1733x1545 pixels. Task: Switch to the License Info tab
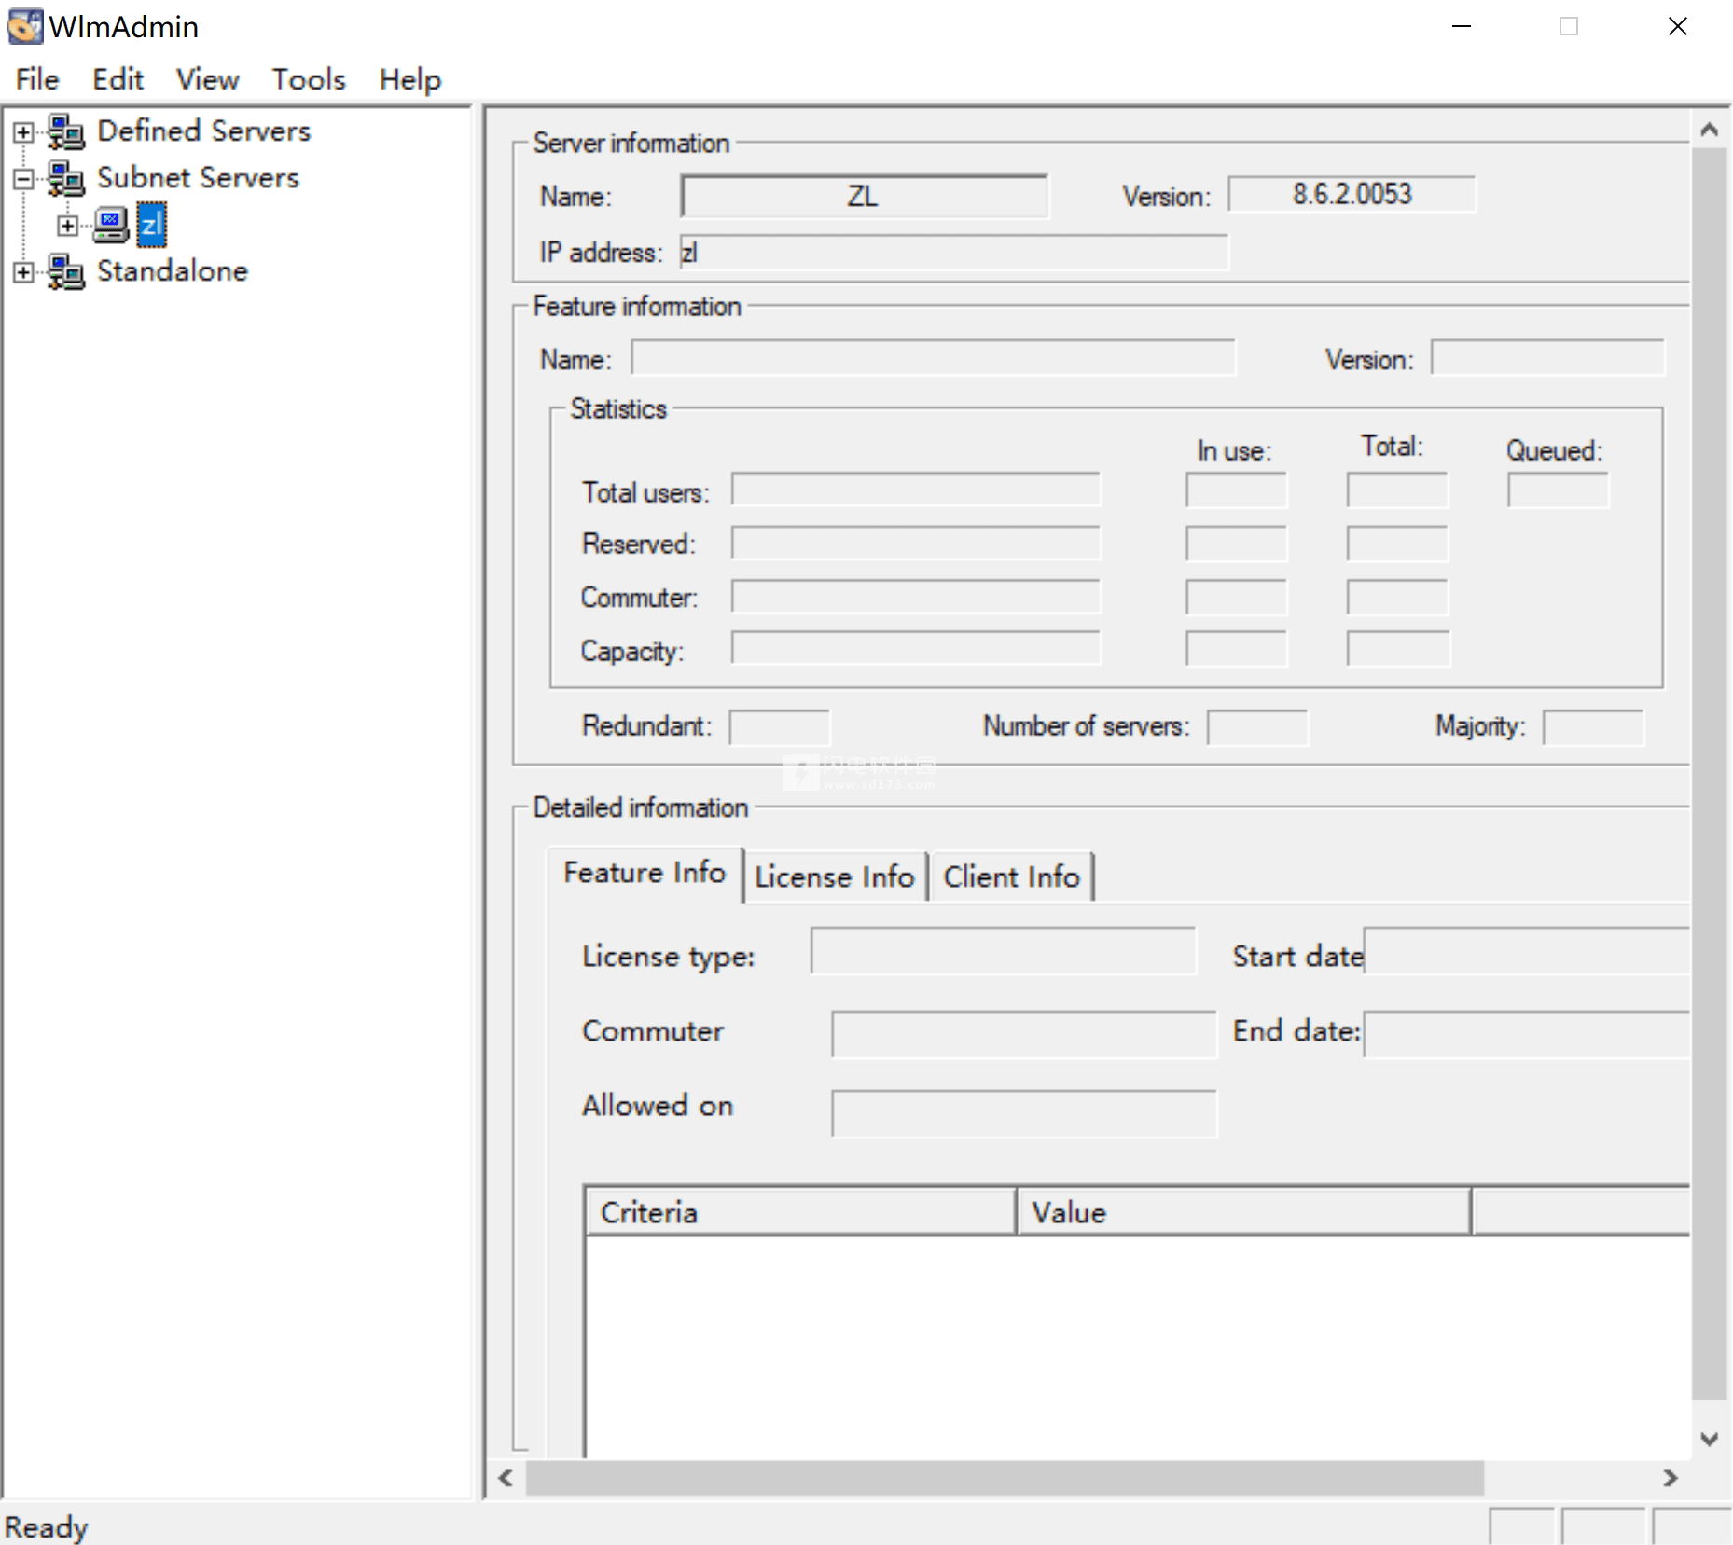(835, 876)
